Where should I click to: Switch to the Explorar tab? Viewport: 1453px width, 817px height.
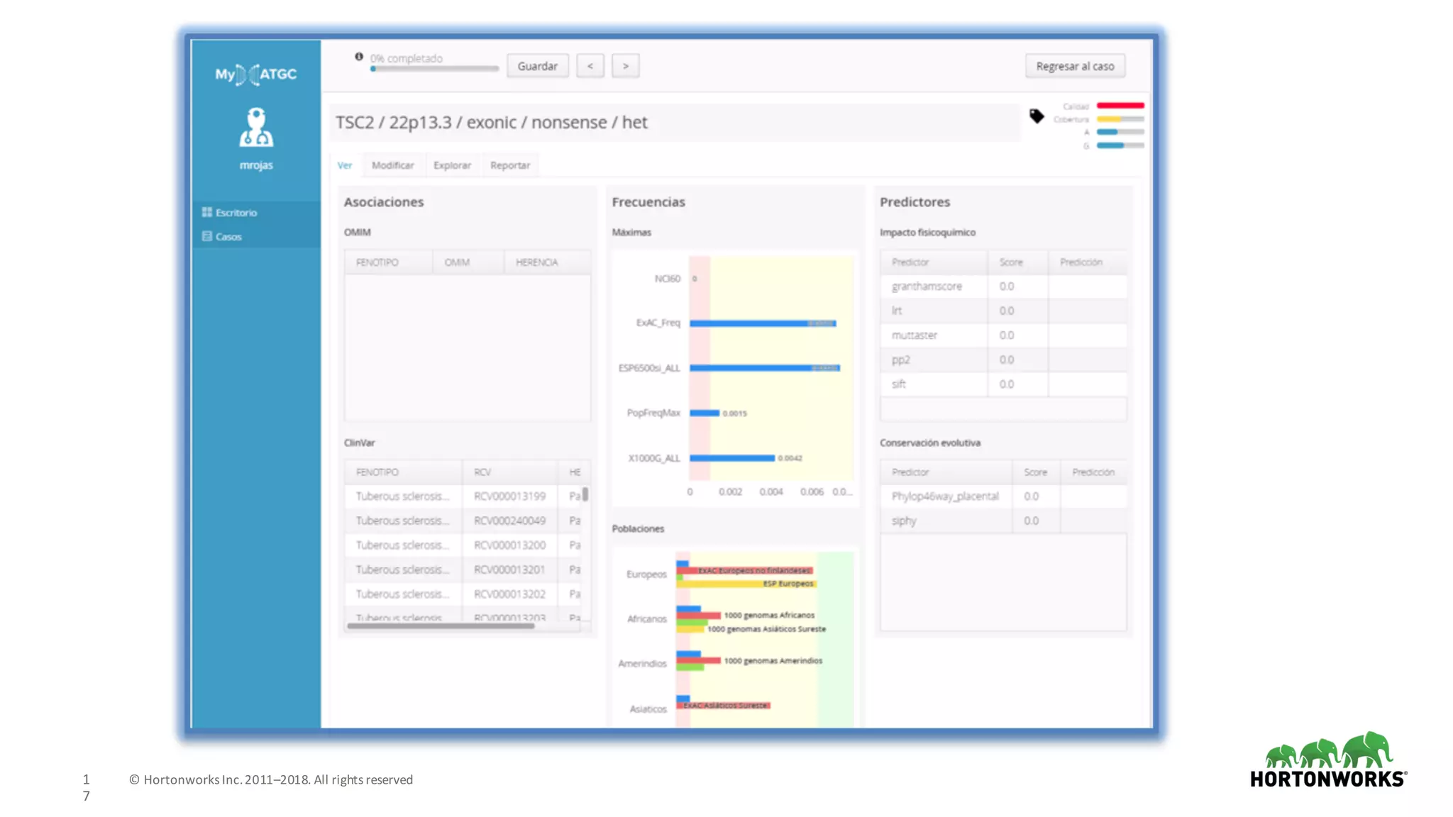[452, 165]
